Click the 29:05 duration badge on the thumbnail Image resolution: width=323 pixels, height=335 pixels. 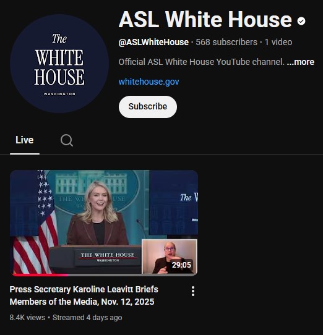(x=181, y=265)
